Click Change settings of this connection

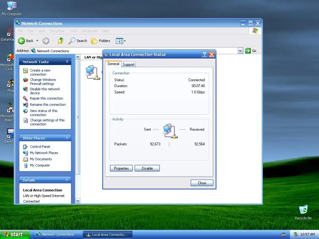(x=47, y=122)
